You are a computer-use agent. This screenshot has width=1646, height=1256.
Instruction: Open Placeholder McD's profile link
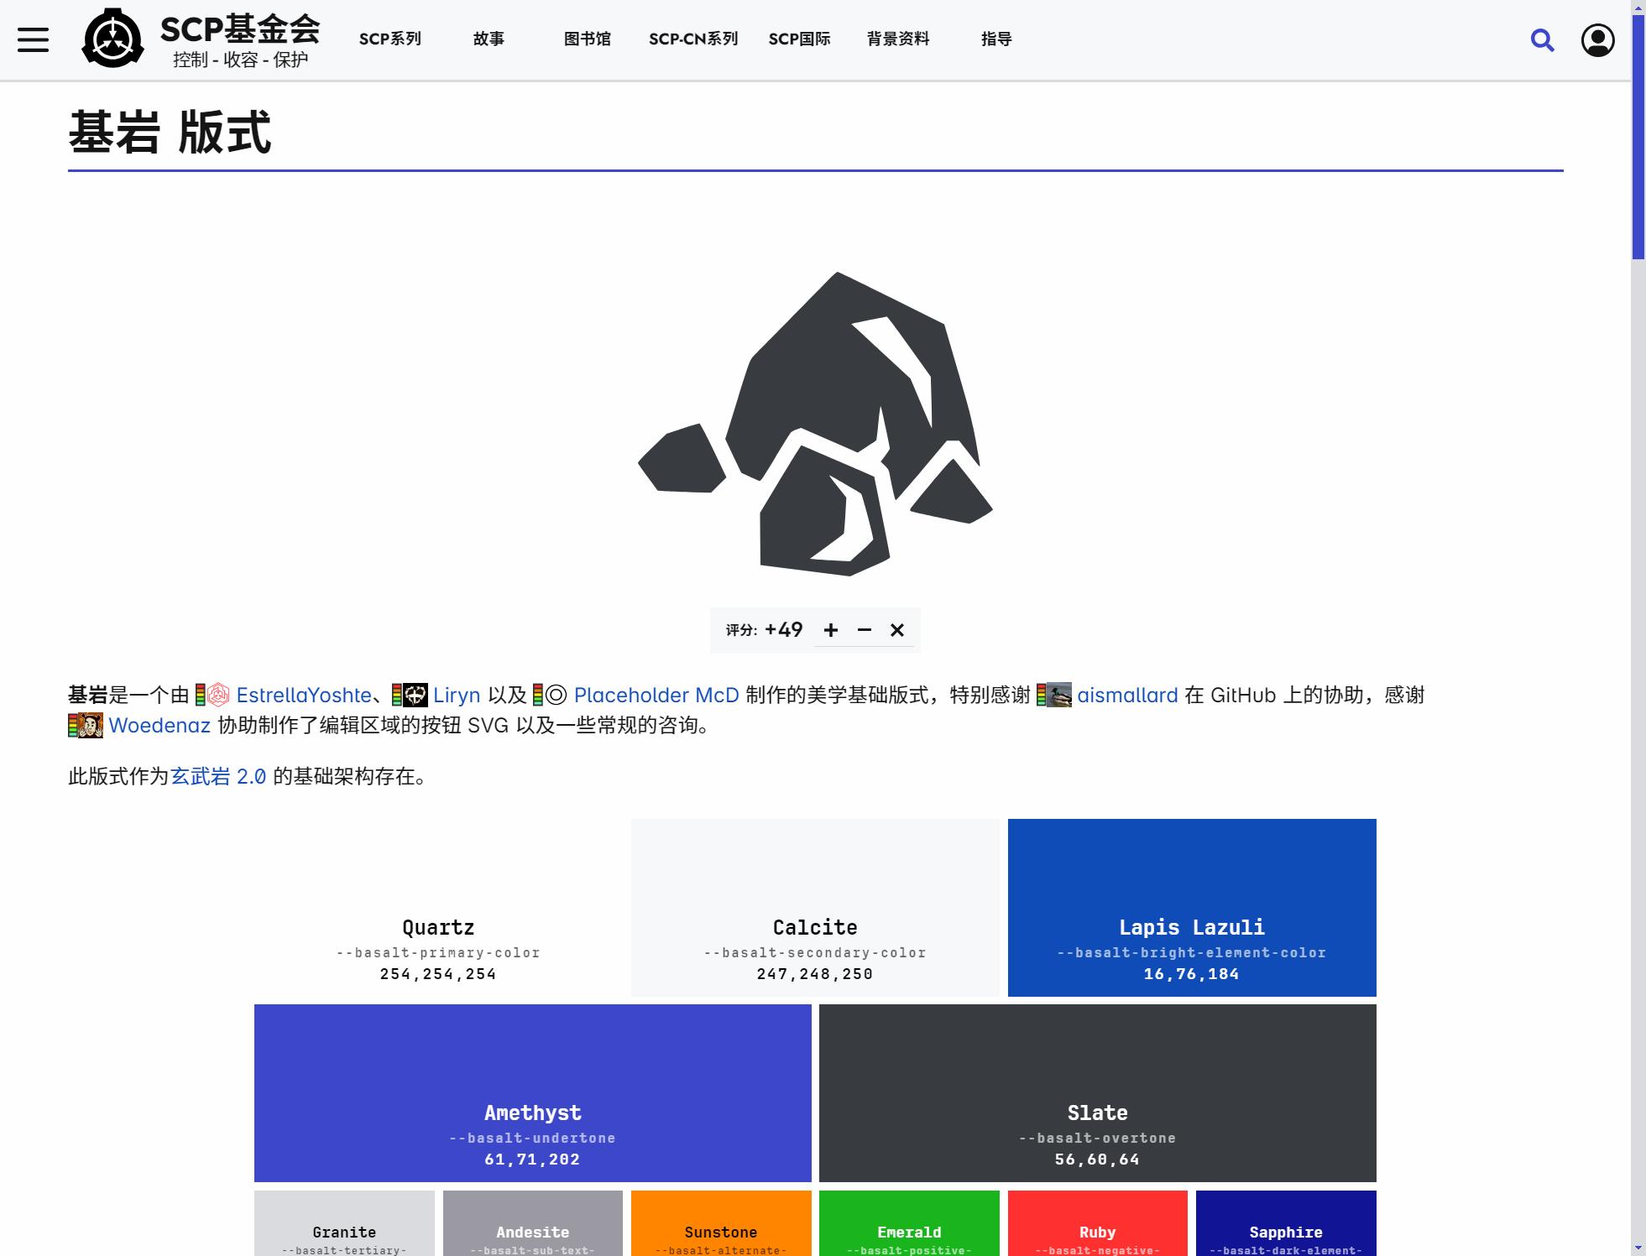656,695
